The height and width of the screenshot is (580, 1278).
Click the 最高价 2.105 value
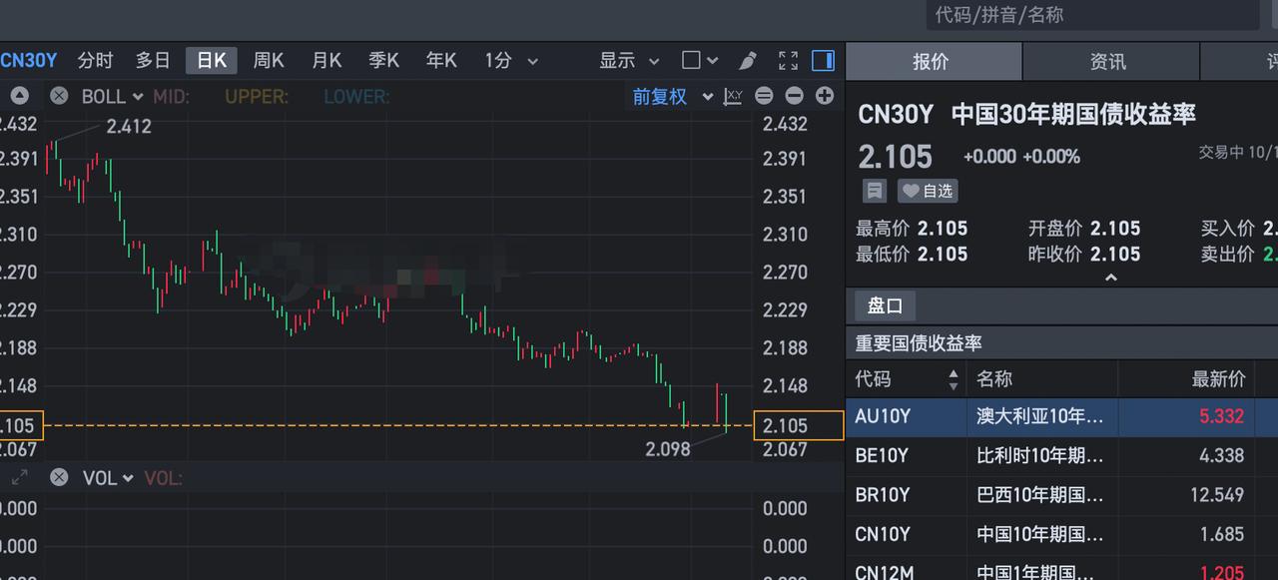[x=943, y=229]
